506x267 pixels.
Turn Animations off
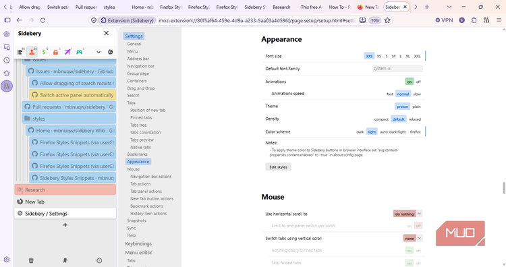click(418, 82)
